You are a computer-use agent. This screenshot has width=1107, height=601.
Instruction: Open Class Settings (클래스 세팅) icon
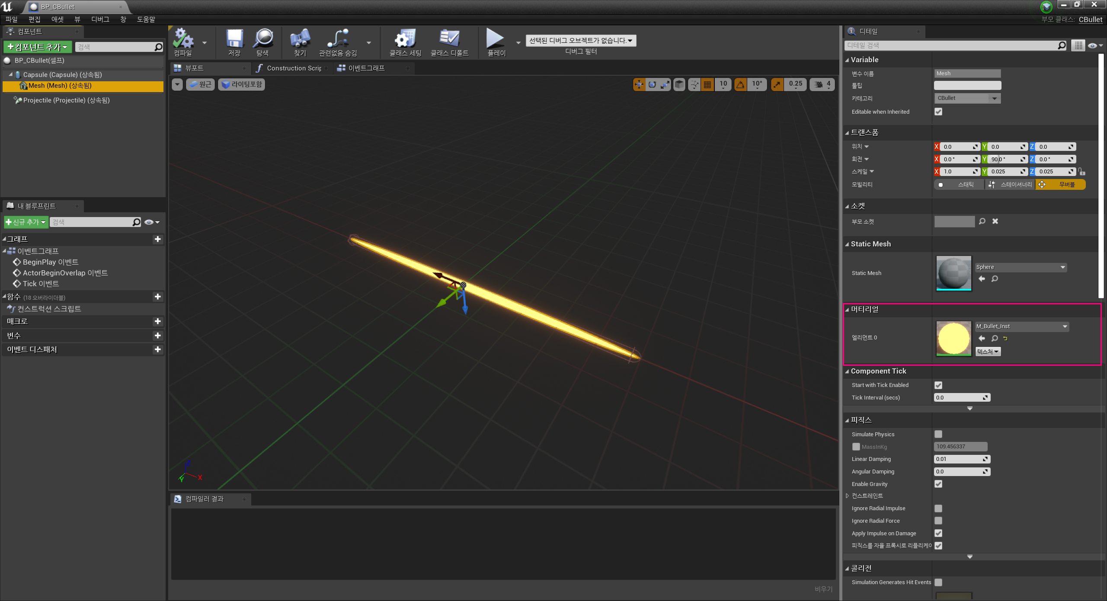[405, 39]
